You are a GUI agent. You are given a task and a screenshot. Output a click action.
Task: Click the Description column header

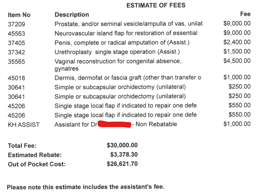[72, 15]
